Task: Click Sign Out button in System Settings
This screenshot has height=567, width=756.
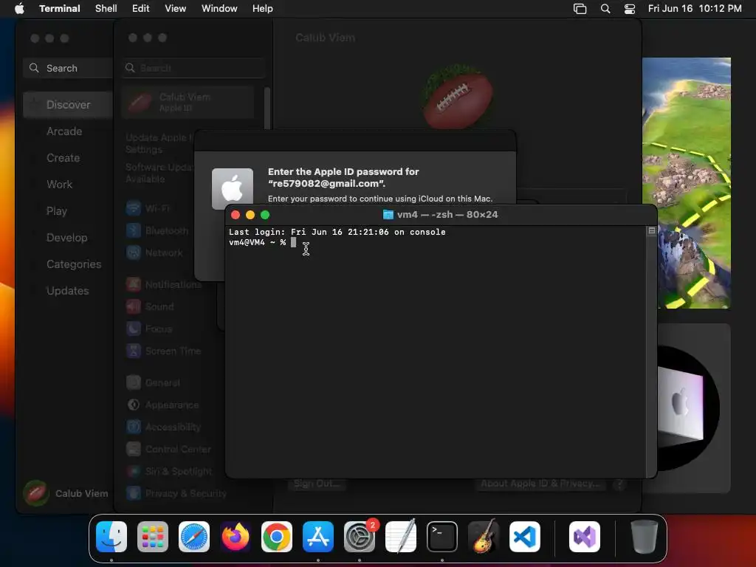Action: (x=317, y=484)
